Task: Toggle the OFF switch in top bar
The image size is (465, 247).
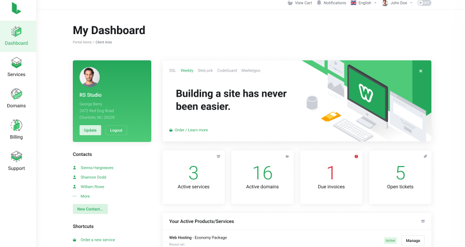Action: pos(424,3)
